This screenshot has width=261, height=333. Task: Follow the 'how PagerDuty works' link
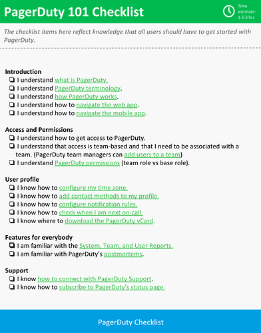point(86,97)
